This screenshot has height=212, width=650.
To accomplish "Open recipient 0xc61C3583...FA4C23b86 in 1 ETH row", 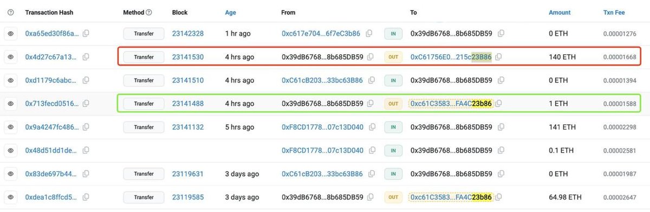I will [451, 104].
